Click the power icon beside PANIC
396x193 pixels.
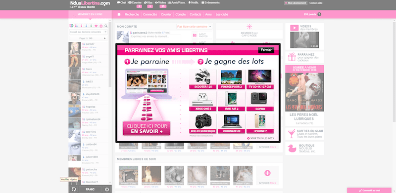[x=107, y=190]
